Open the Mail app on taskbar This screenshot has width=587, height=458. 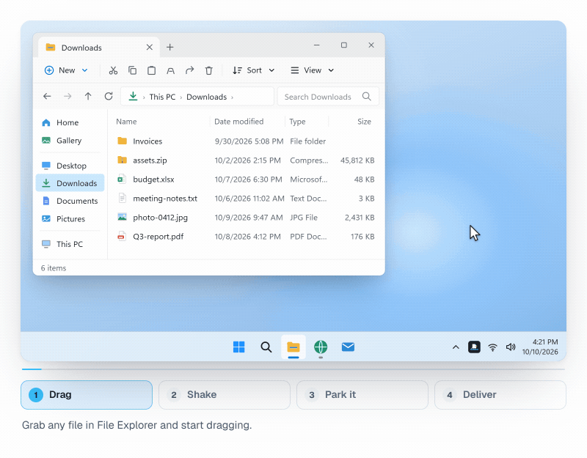pos(348,347)
